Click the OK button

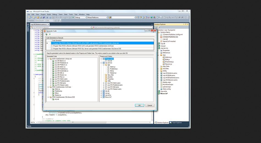pos(139,105)
